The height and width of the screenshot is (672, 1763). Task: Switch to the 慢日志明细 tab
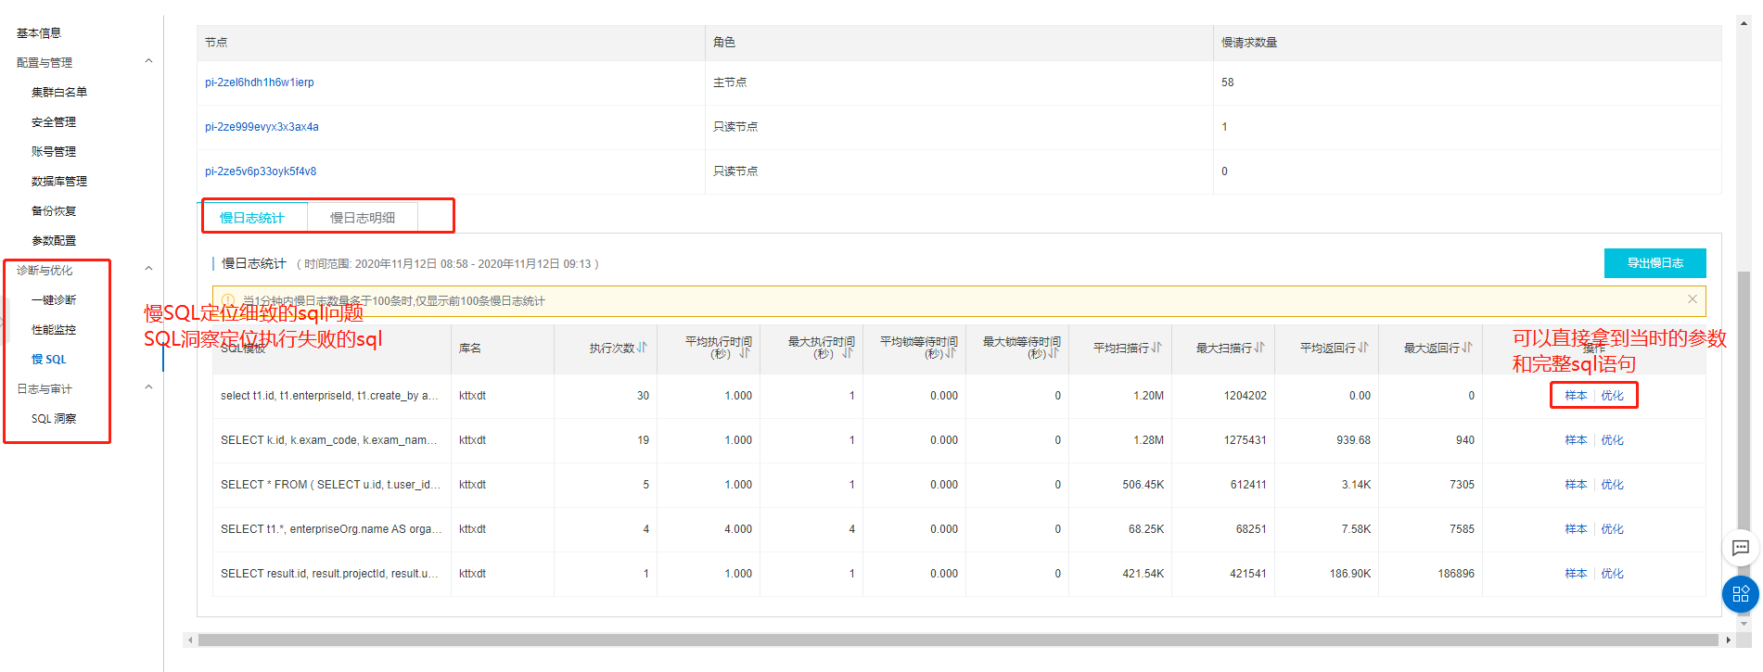pos(363,218)
